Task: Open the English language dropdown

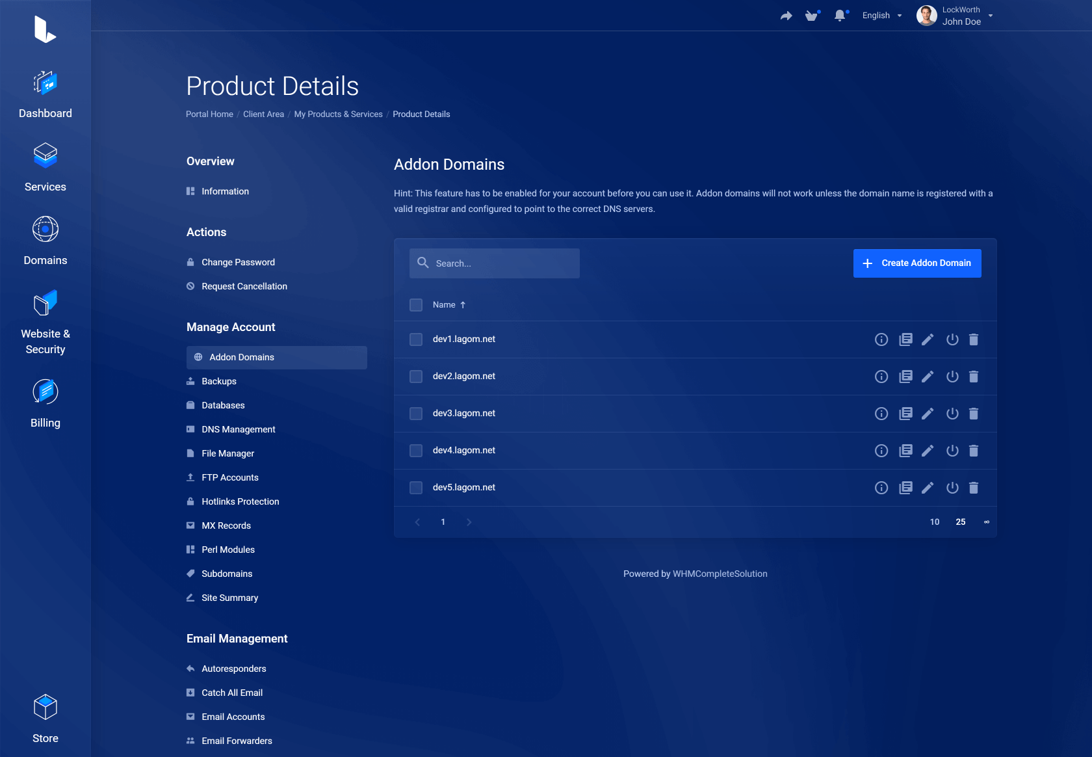Action: point(882,16)
